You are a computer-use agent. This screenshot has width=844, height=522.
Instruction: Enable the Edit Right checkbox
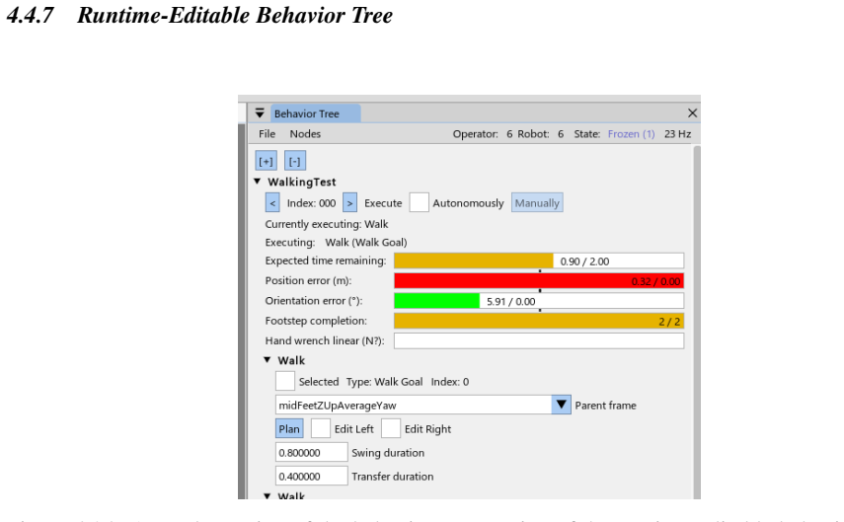(391, 428)
